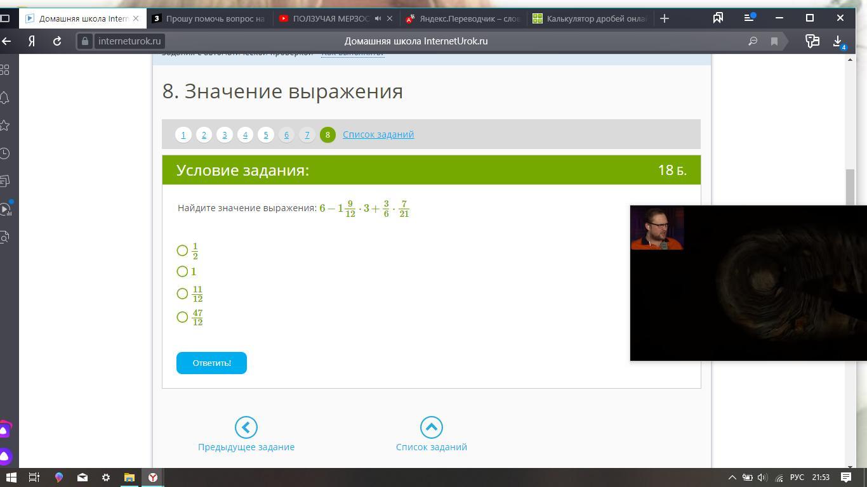Viewport: 867px width, 487px height.
Task: Select current task number 8
Action: 328,134
